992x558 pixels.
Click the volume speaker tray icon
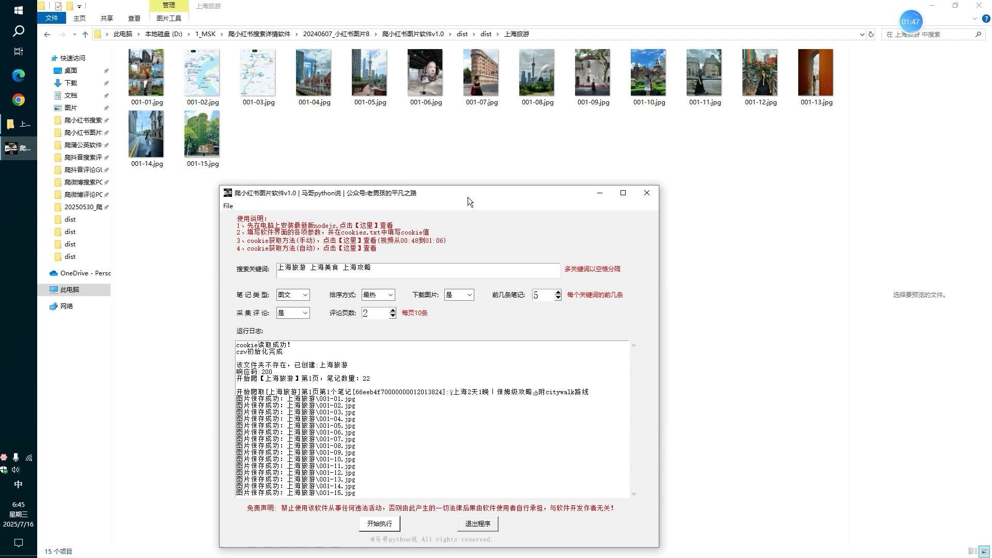tap(16, 470)
